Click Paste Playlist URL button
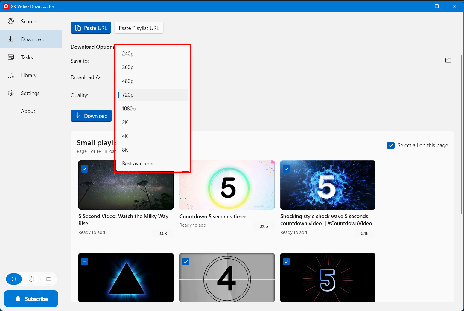 (139, 28)
